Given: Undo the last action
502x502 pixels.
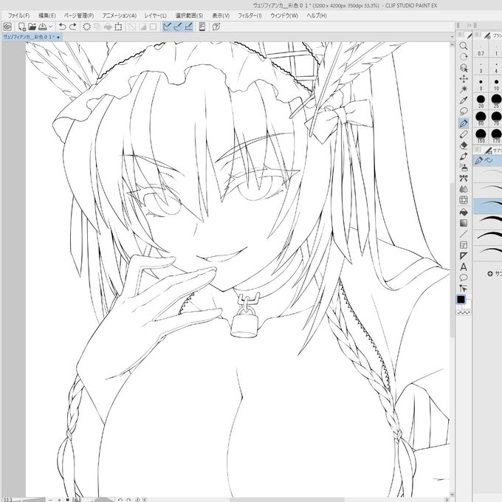Looking at the screenshot, I should pos(63,27).
